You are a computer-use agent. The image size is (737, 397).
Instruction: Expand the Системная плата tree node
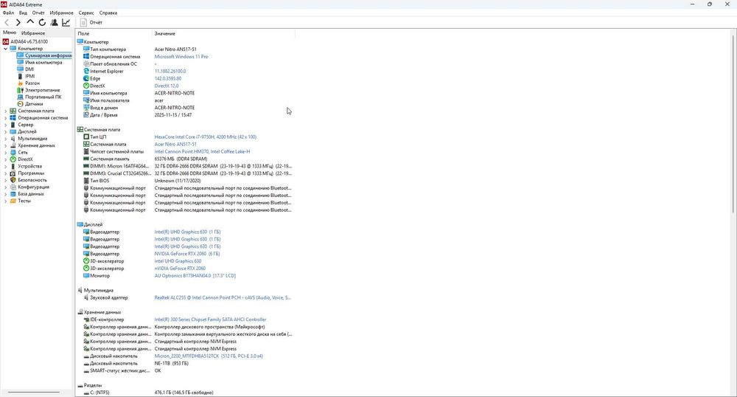6,111
